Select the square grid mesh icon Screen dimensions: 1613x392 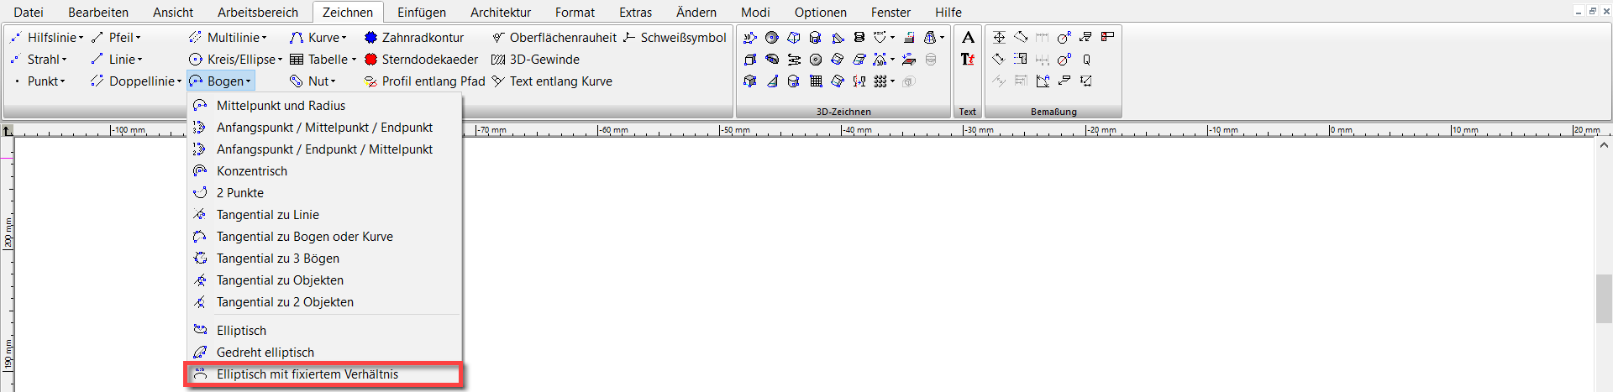(816, 81)
